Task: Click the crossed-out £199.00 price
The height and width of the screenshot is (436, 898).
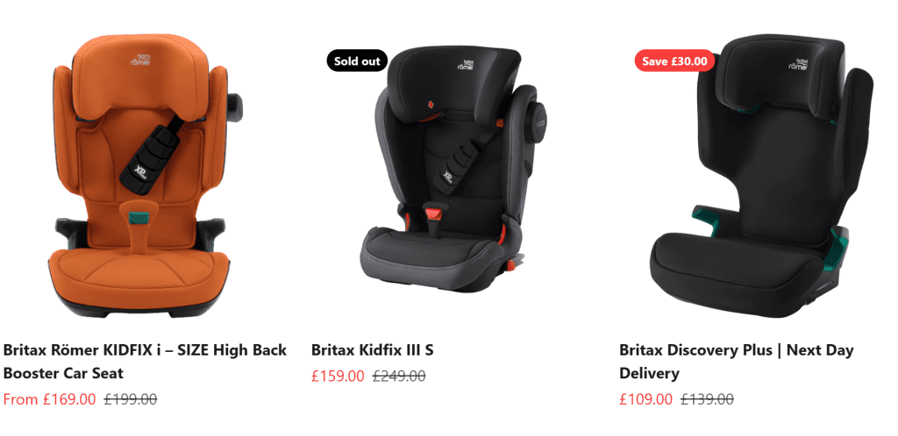Action: [131, 399]
